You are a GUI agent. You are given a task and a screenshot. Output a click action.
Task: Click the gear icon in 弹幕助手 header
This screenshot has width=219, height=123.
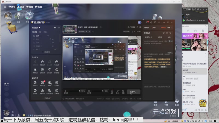(167, 33)
